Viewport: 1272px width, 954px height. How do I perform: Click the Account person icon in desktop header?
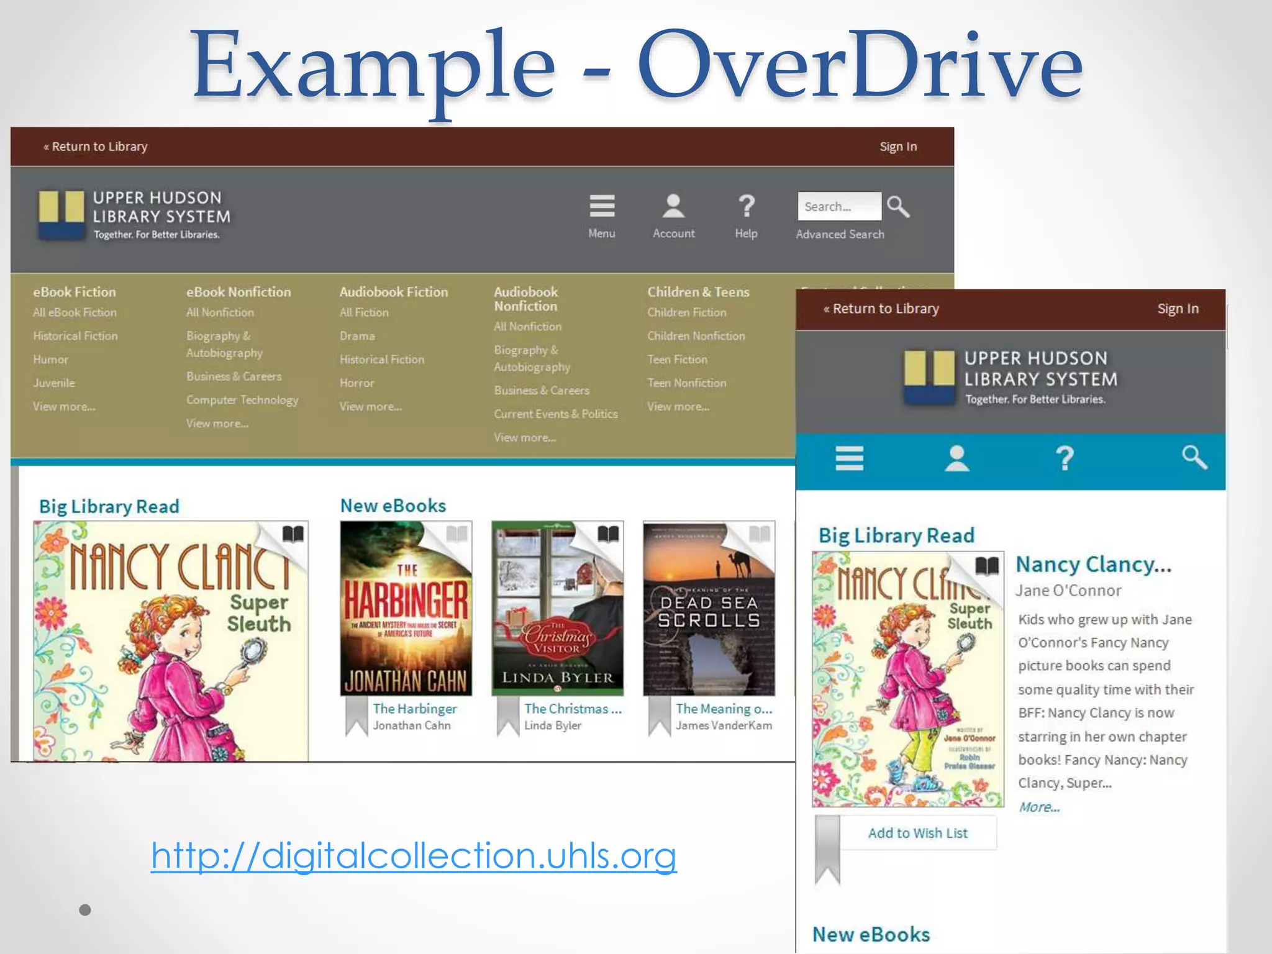(673, 206)
